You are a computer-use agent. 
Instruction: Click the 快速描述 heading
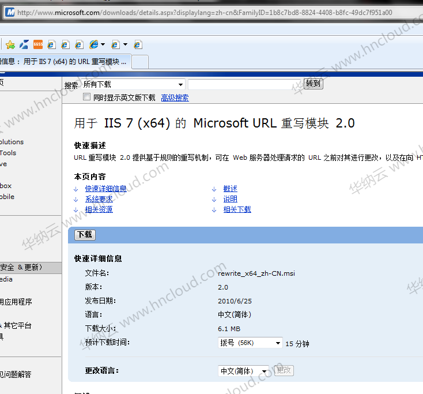[x=90, y=145]
